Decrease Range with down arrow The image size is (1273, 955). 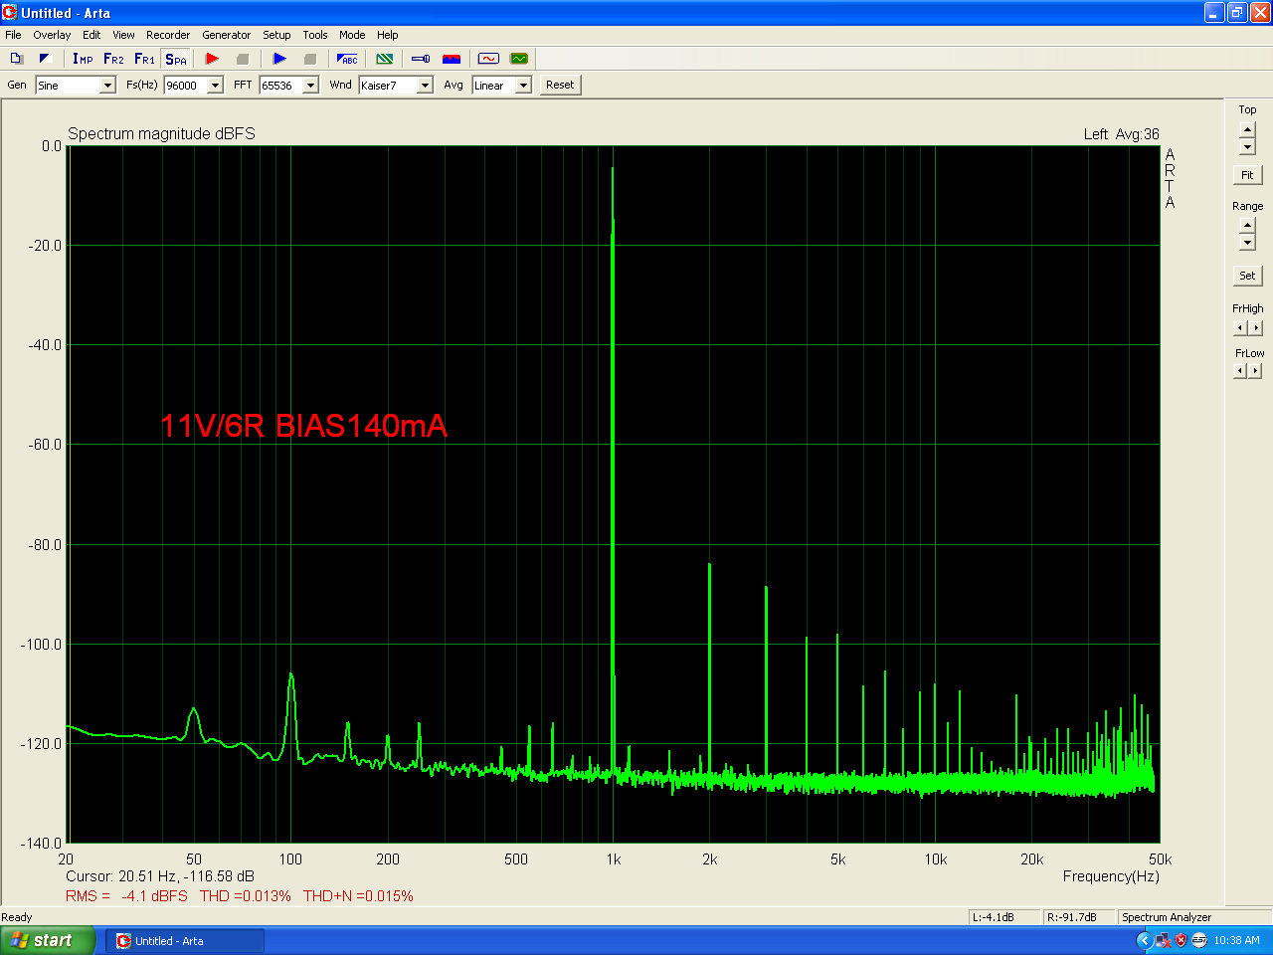tap(1247, 243)
